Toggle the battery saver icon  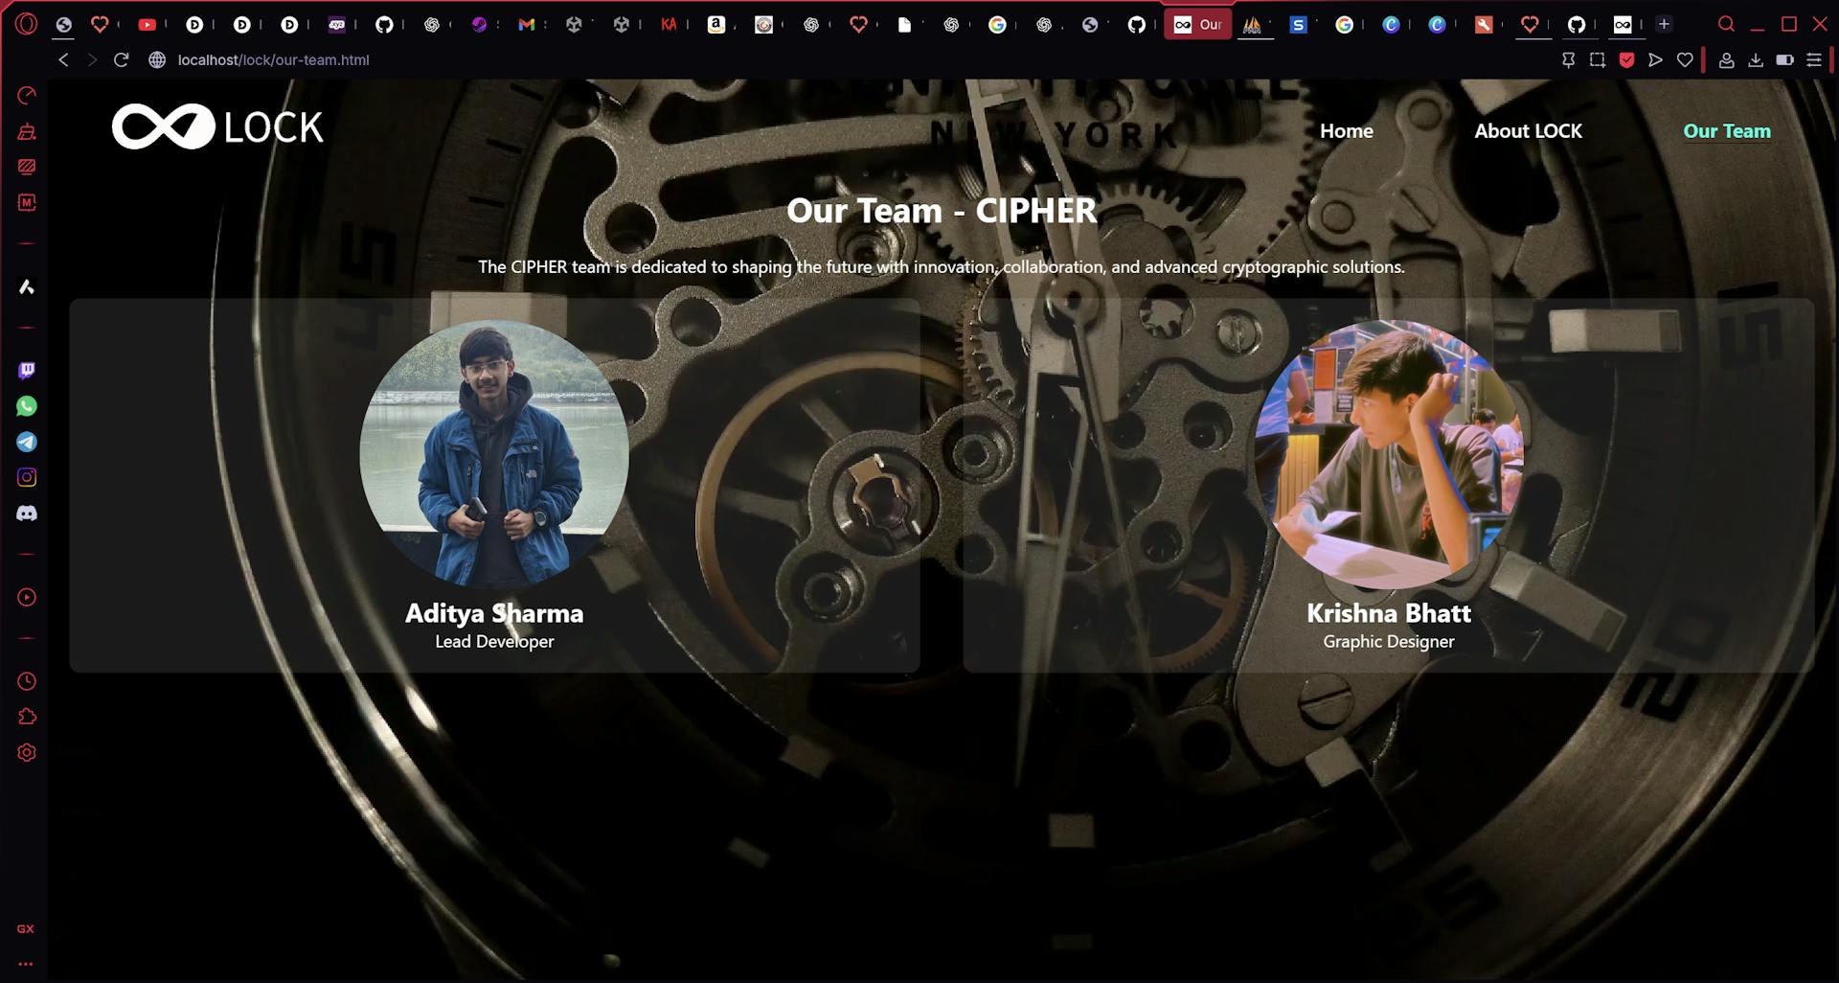[x=1784, y=59]
